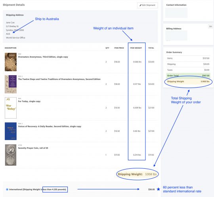Open The Twelve Steps and Twelve Traditions title link
The height and width of the screenshot is (197, 214).
pyautogui.click(x=59, y=79)
